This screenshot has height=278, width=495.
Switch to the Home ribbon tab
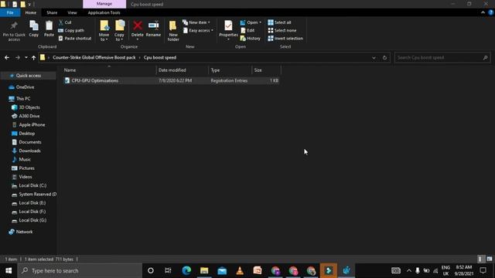(x=31, y=12)
